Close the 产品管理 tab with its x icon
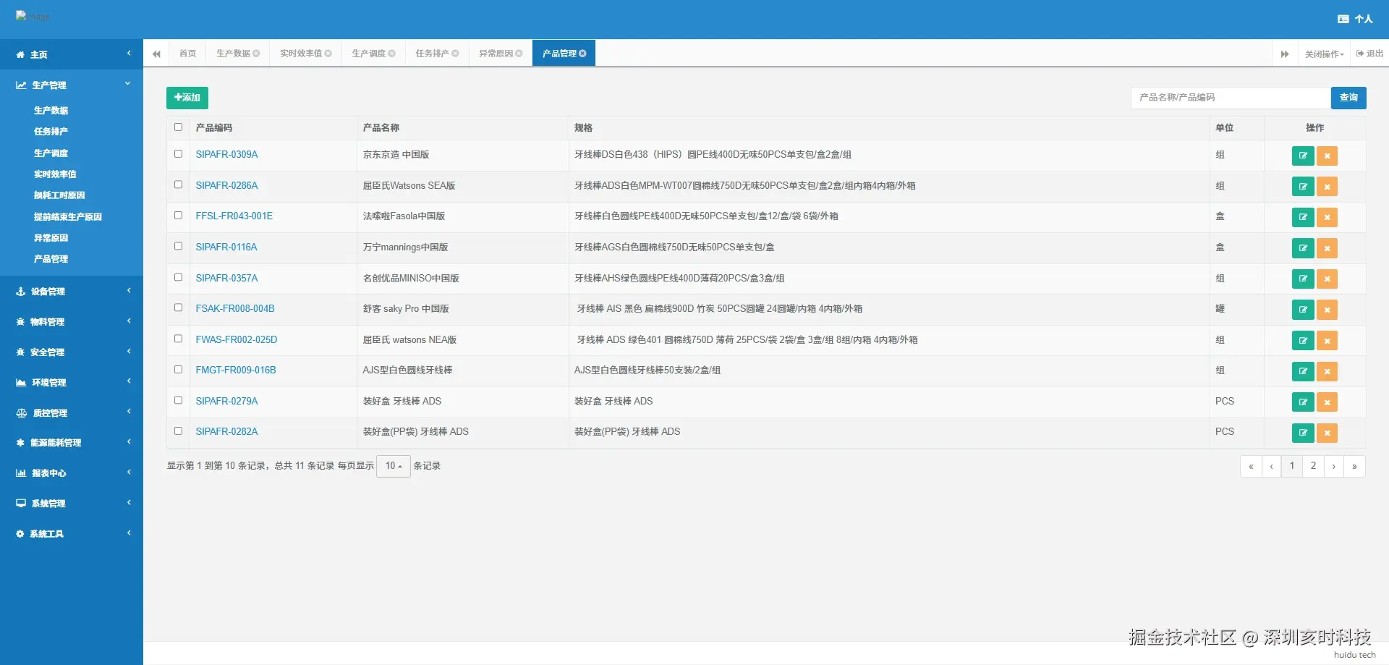Screen dimensions: 1389x665 [x=582, y=54]
